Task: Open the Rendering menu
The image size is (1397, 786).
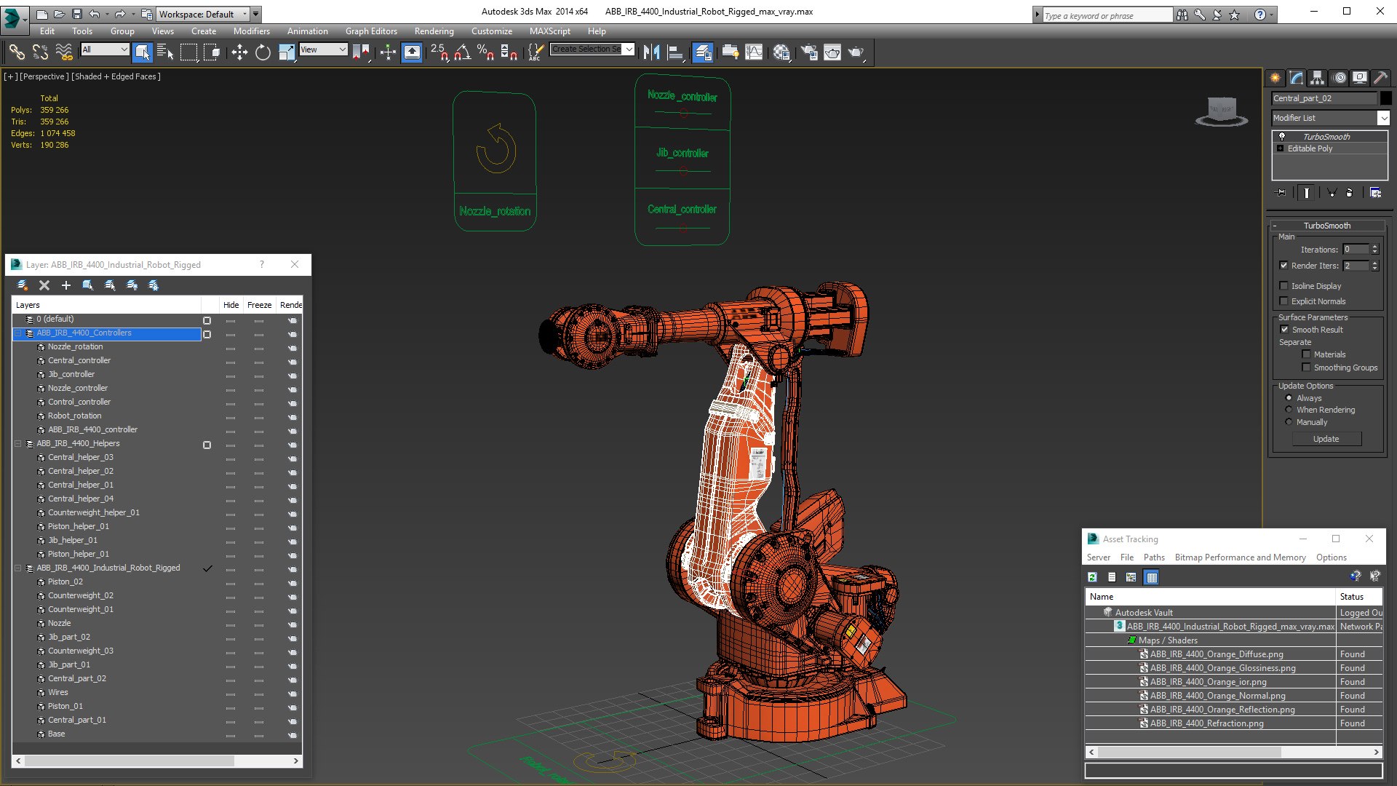Action: (x=434, y=31)
